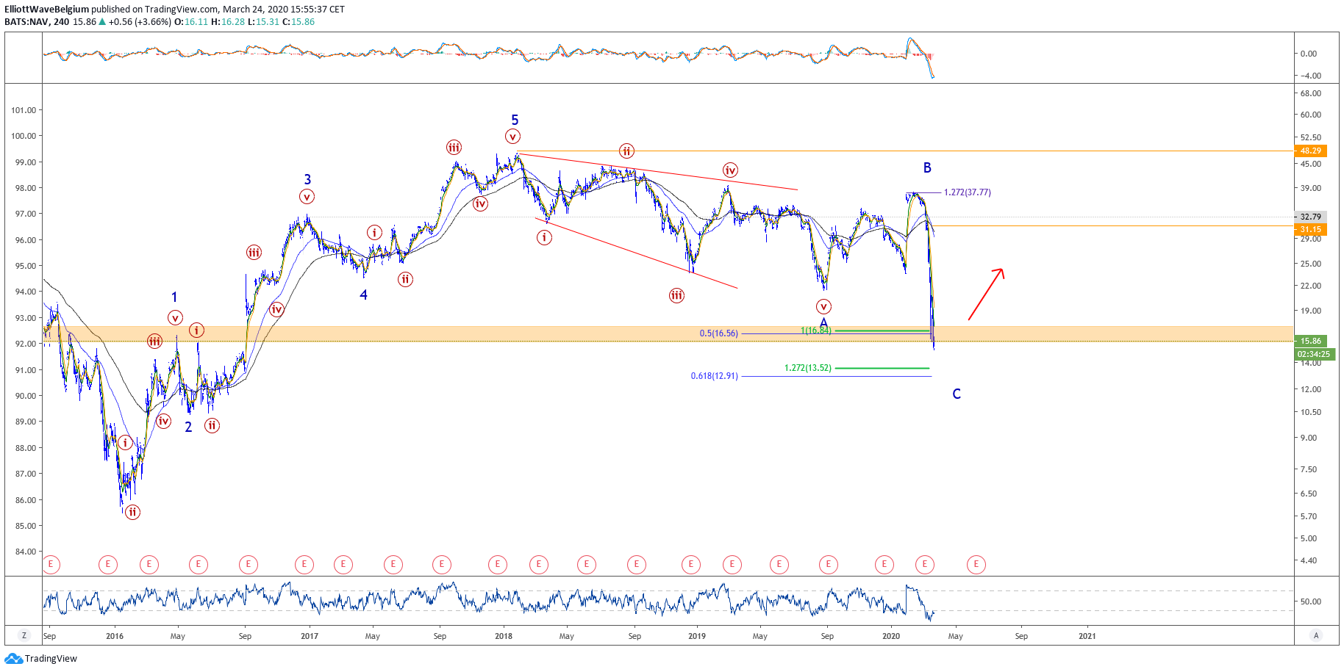Viewport: 1344px width, 672px height.
Task: Click wave label 4 near 2017
Action: tap(363, 295)
